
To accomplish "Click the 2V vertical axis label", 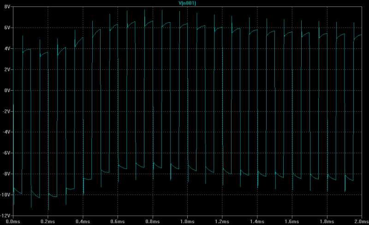I will click(7, 69).
